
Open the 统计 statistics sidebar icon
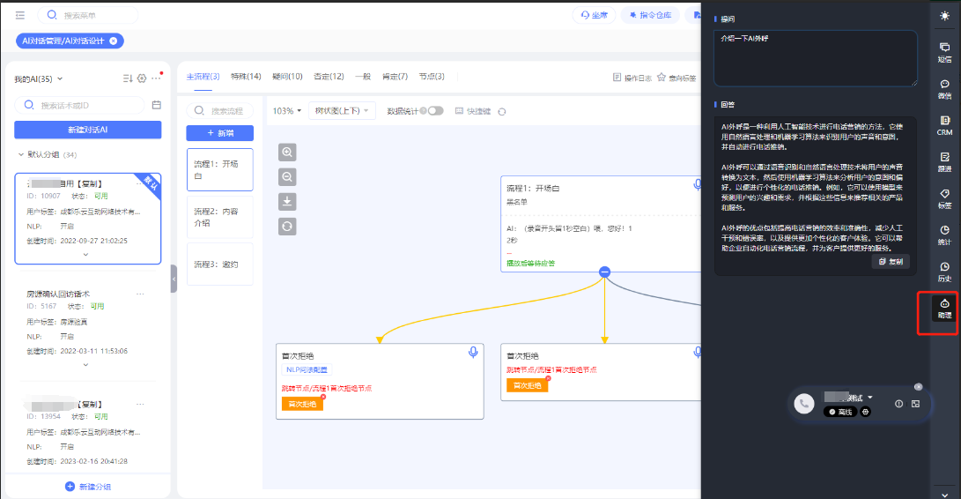944,235
